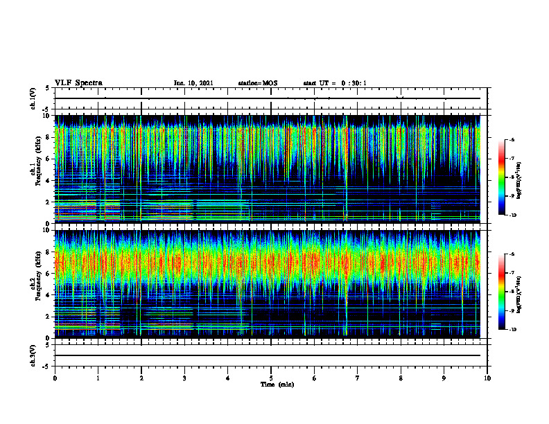This screenshot has height=424, width=549.
Task: Click the "-6" tick on ch.1 colorbar
Action: coord(511,140)
